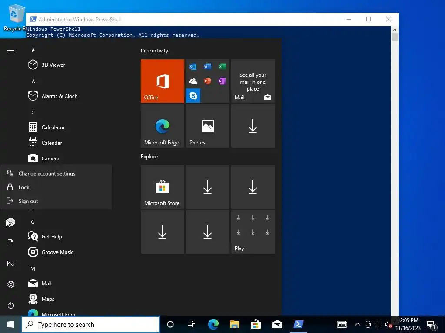Open the Microsoft Store tile

pos(163,187)
